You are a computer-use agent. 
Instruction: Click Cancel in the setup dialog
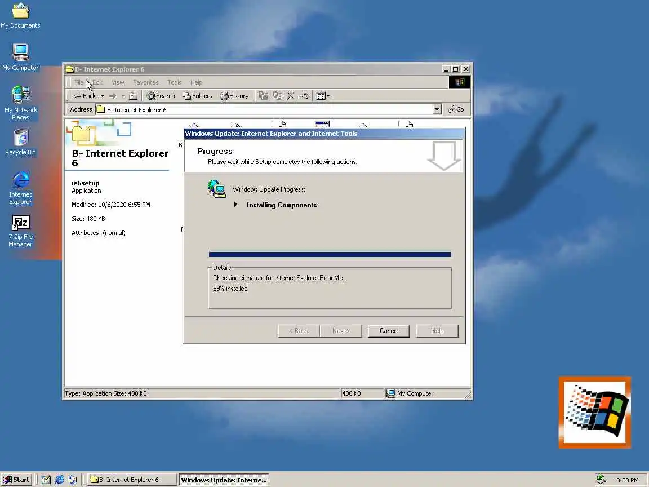pyautogui.click(x=389, y=331)
